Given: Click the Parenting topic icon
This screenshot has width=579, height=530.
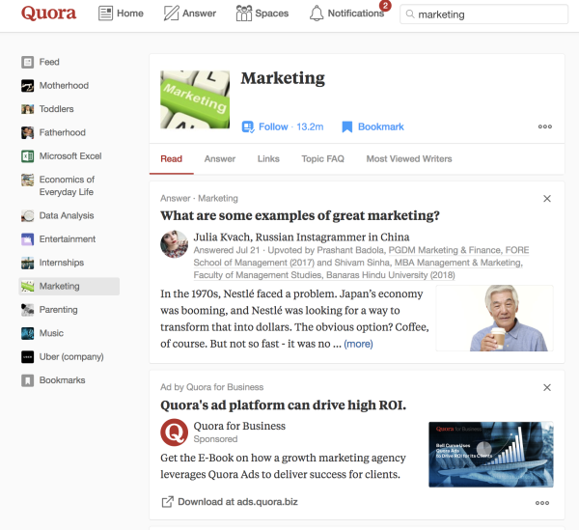Looking at the screenshot, I should (27, 310).
